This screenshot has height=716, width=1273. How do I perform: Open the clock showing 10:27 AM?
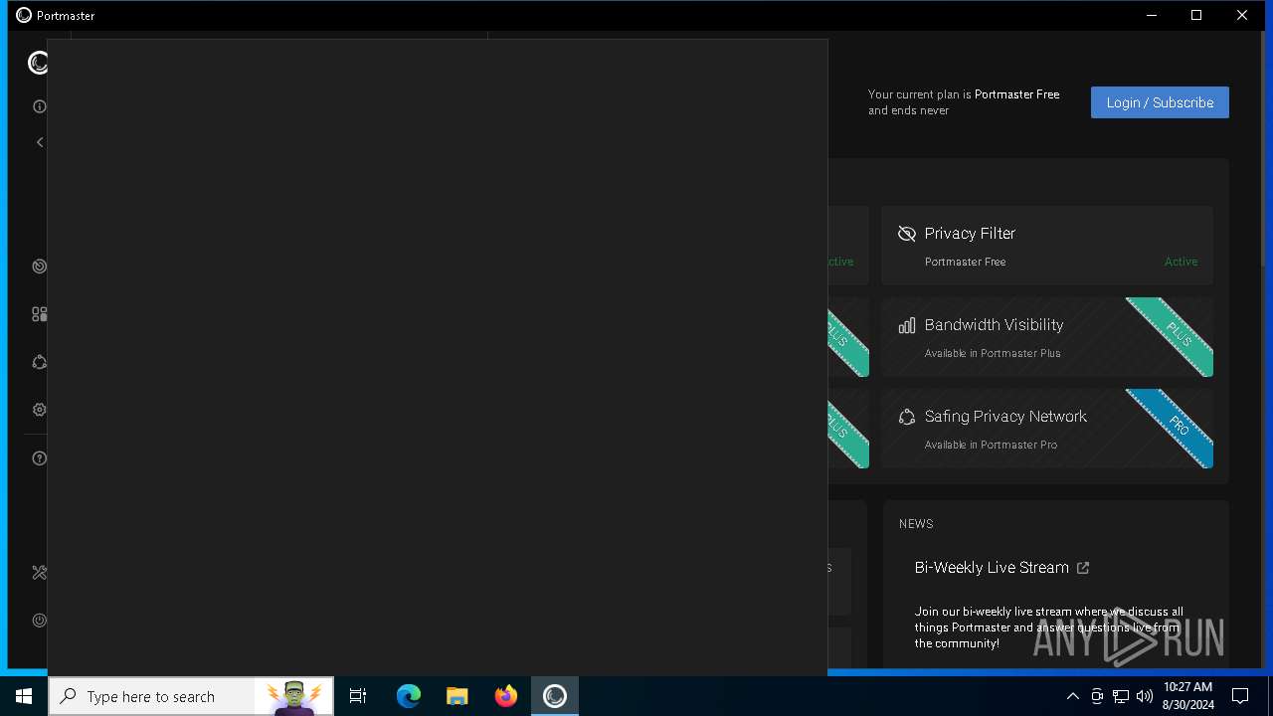(x=1187, y=696)
